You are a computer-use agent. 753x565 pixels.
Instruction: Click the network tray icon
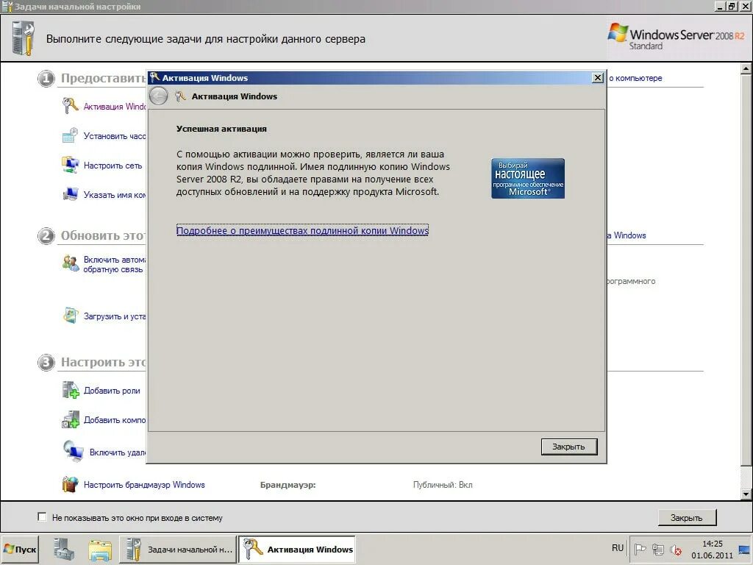658,549
